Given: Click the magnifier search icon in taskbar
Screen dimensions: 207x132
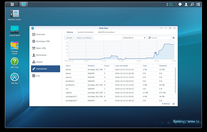Looking at the screenshot, I should 192,4.
